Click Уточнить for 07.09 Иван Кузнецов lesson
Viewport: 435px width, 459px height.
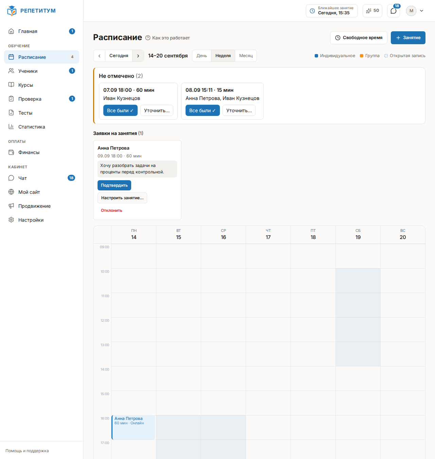click(157, 111)
